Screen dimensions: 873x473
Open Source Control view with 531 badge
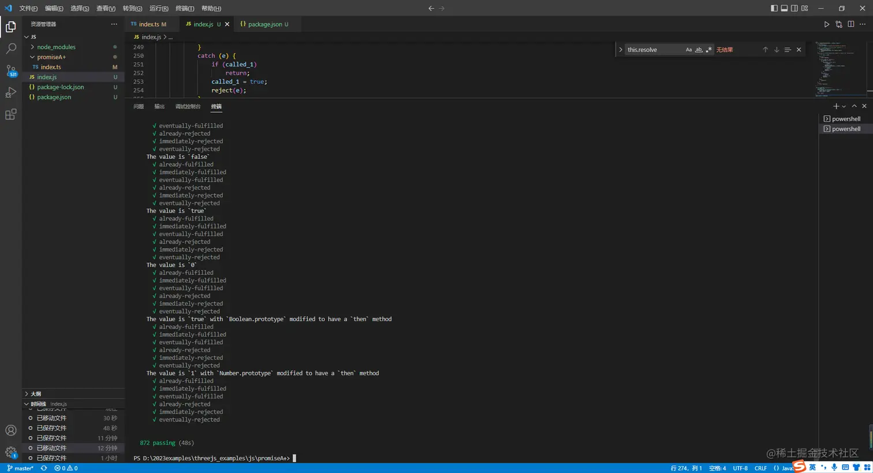click(10, 70)
